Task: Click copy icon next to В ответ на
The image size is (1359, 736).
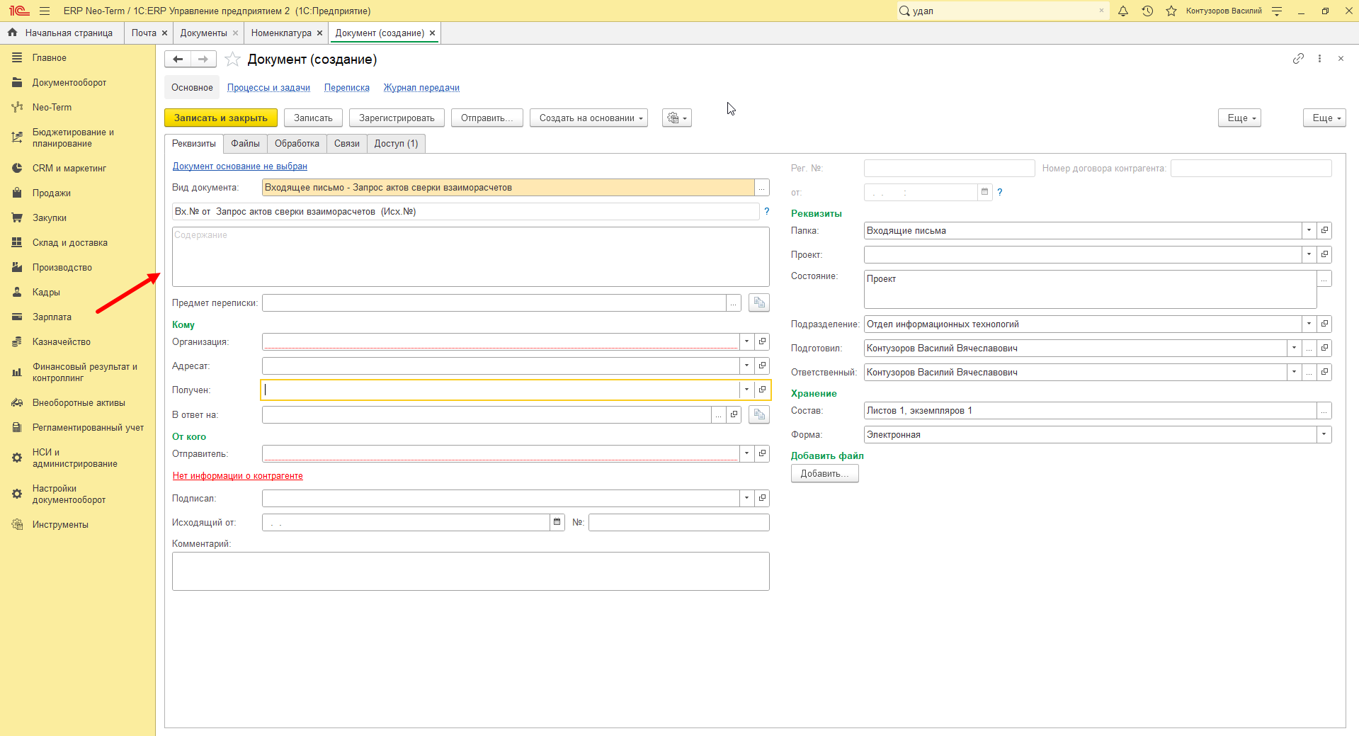Action: tap(759, 414)
